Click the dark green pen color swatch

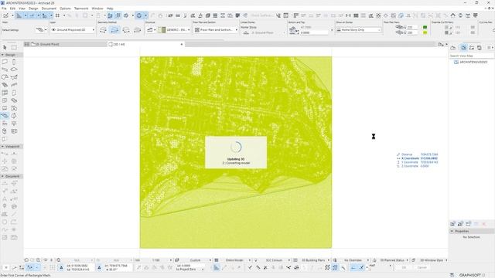click(425, 28)
